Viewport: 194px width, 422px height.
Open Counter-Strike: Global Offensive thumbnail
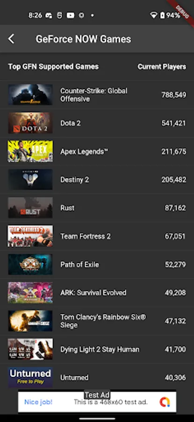pyautogui.click(x=30, y=95)
